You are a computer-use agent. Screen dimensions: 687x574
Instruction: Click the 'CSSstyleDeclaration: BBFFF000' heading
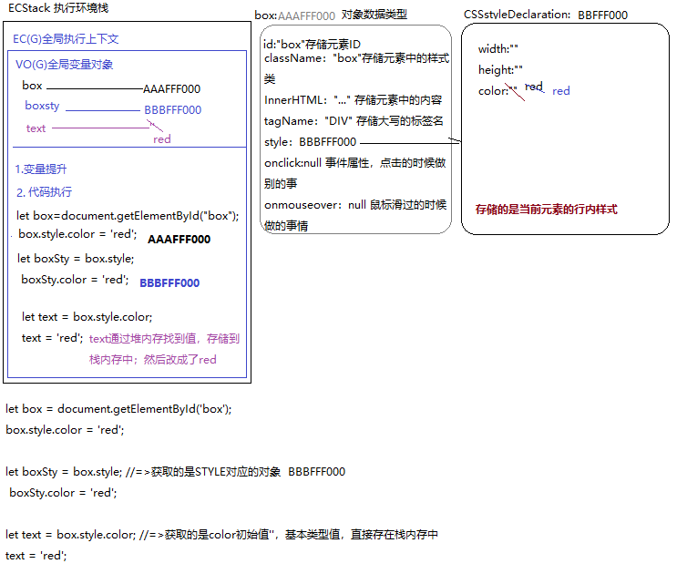pyautogui.click(x=546, y=15)
